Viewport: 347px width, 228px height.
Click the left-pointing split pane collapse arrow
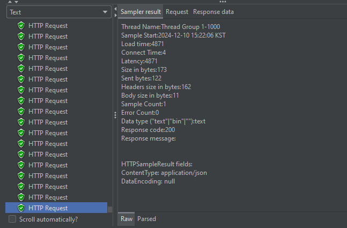coord(115,9)
